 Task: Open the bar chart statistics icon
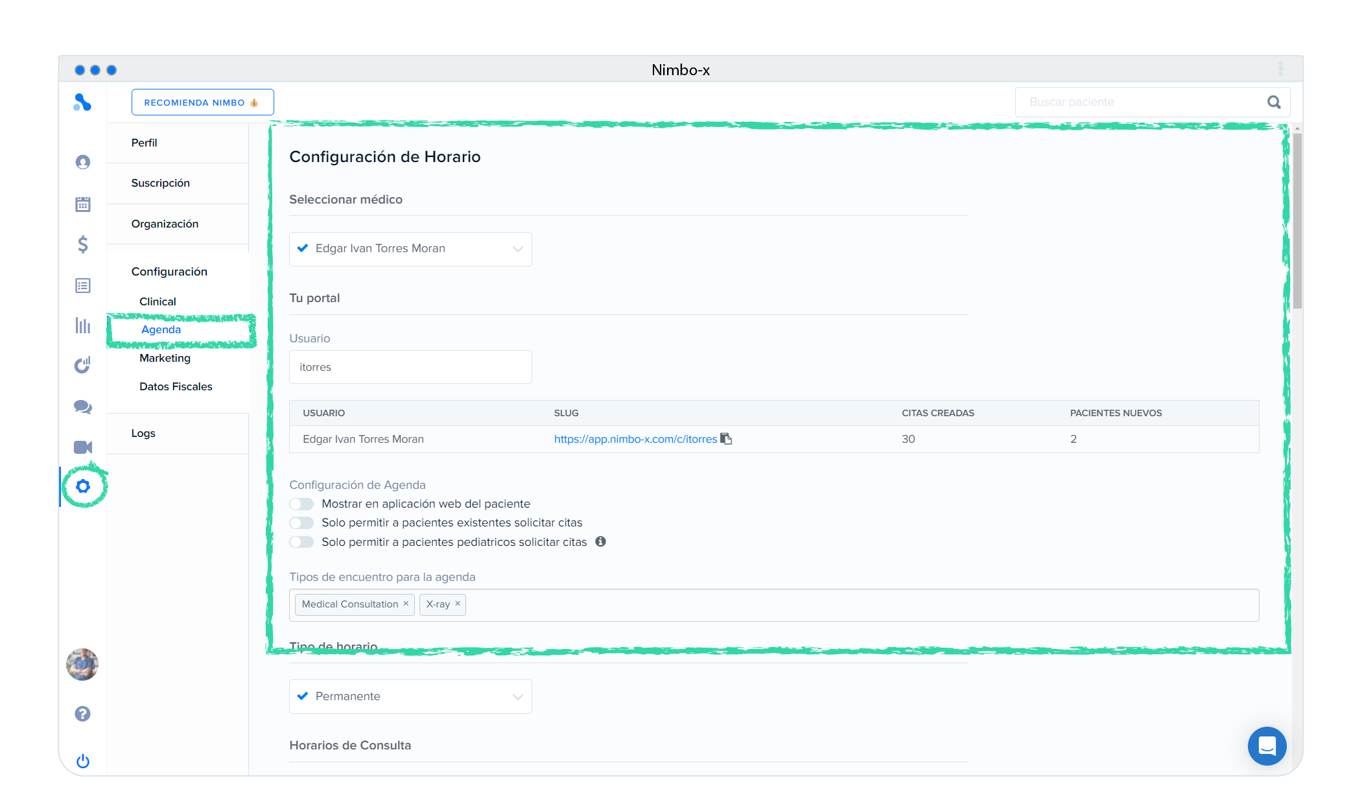pyautogui.click(x=82, y=325)
